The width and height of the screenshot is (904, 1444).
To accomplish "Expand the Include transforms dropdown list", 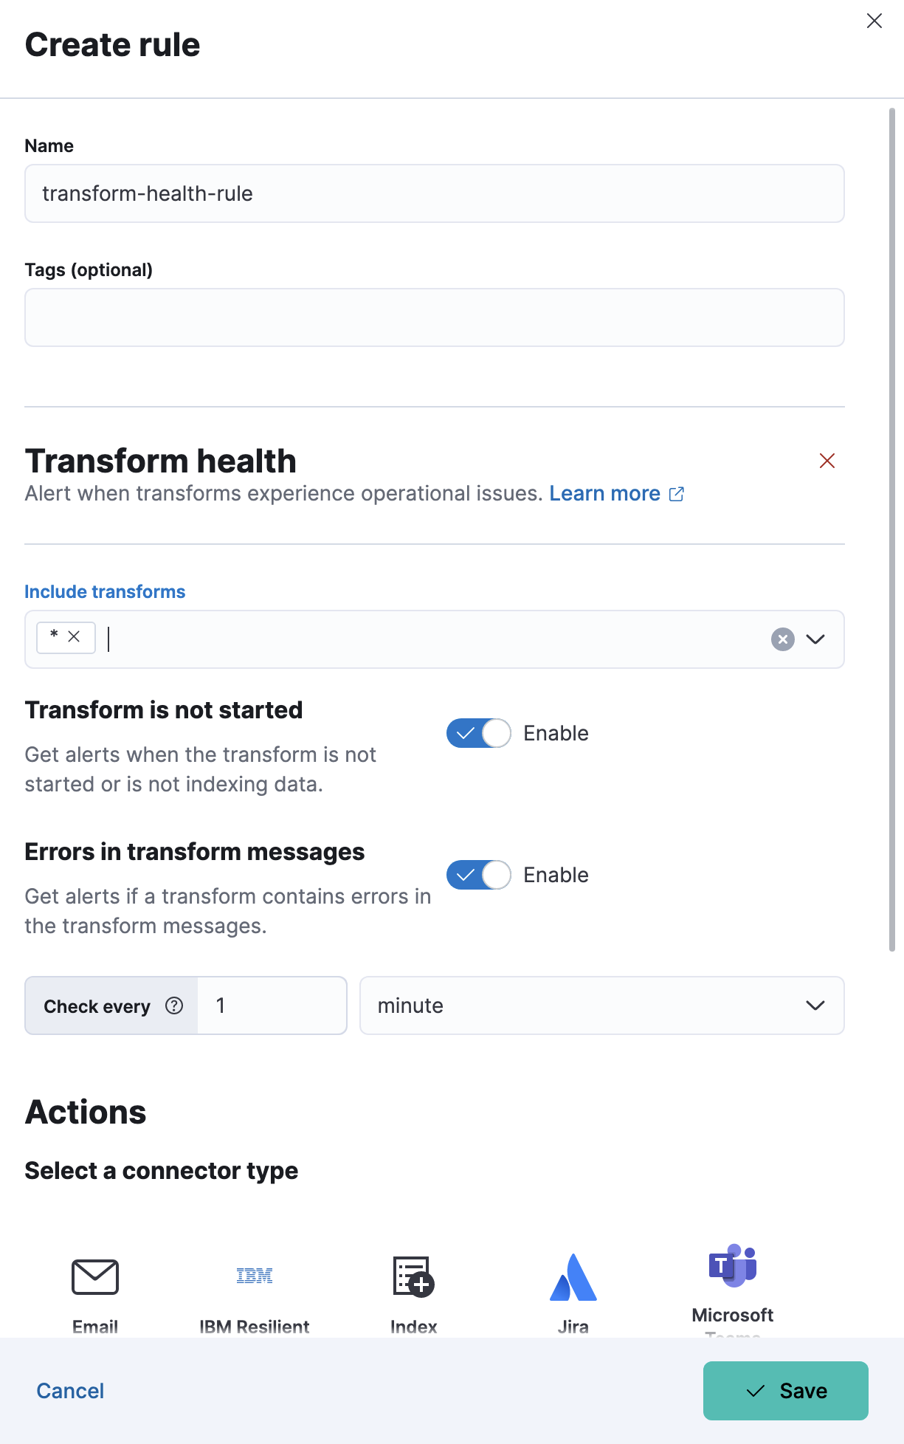I will pyautogui.click(x=815, y=639).
